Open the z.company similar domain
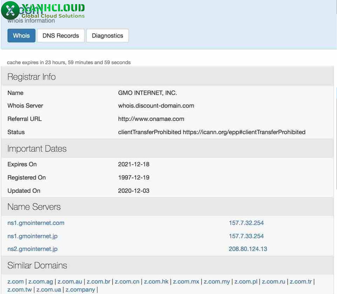This screenshot has width=337, height=294. tap(80, 290)
